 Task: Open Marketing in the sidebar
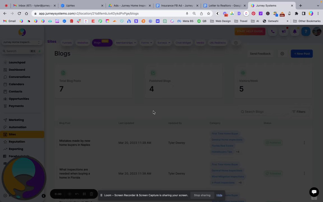point(16,120)
